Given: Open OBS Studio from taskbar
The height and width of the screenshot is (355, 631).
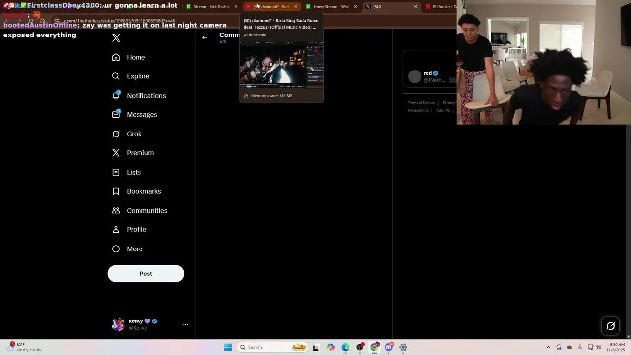Looking at the screenshot, I should [x=360, y=347].
